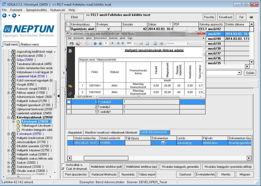Check the box in T szabály9 row
The image size is (261, 186).
(69, 102)
